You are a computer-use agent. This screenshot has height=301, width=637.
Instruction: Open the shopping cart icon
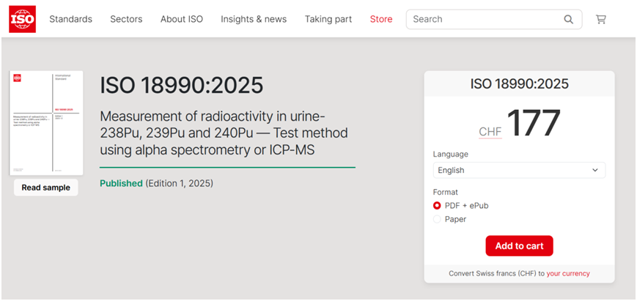tap(601, 19)
